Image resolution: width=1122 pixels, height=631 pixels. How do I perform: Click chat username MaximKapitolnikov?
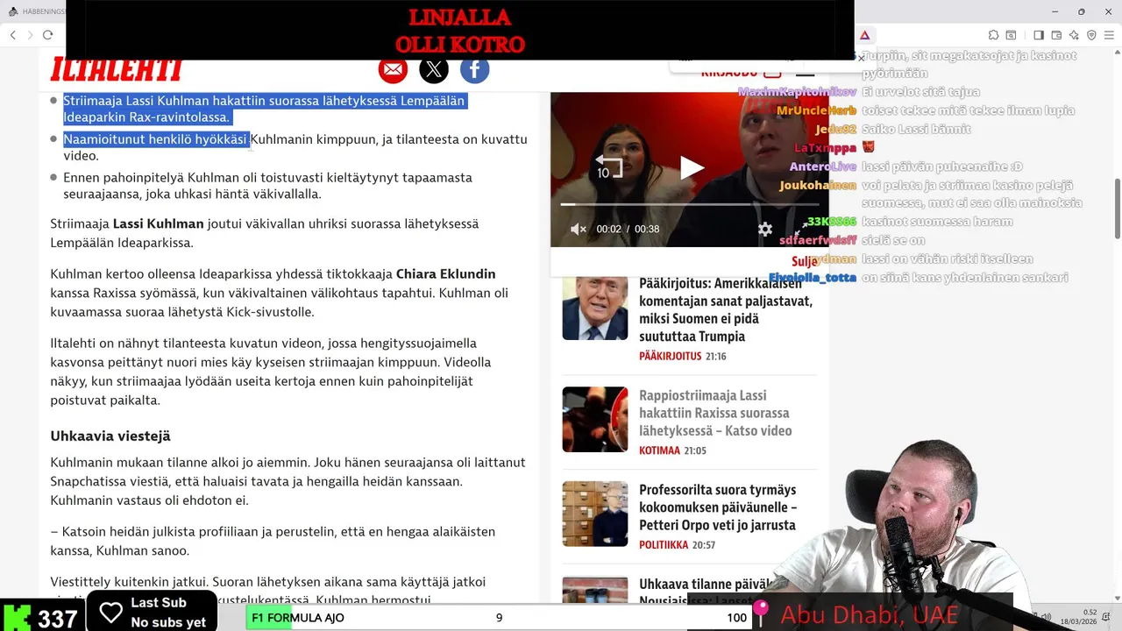pos(797,92)
